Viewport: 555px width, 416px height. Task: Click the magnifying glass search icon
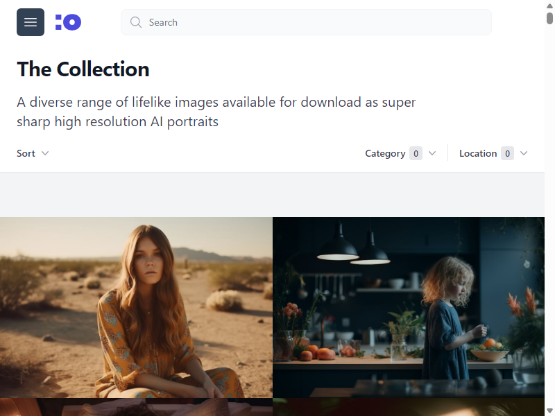(x=136, y=22)
